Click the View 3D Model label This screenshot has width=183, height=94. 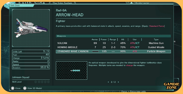[35, 88]
